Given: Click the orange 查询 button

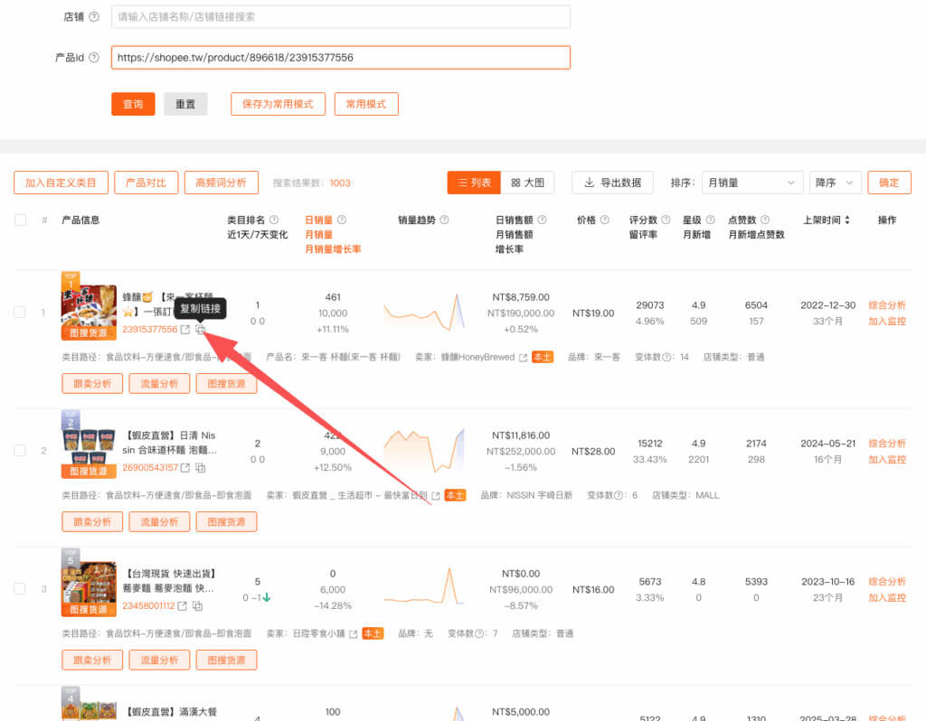Looking at the screenshot, I should pyautogui.click(x=133, y=104).
